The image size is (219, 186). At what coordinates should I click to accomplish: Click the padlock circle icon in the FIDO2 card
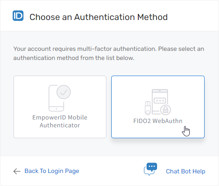(165, 110)
